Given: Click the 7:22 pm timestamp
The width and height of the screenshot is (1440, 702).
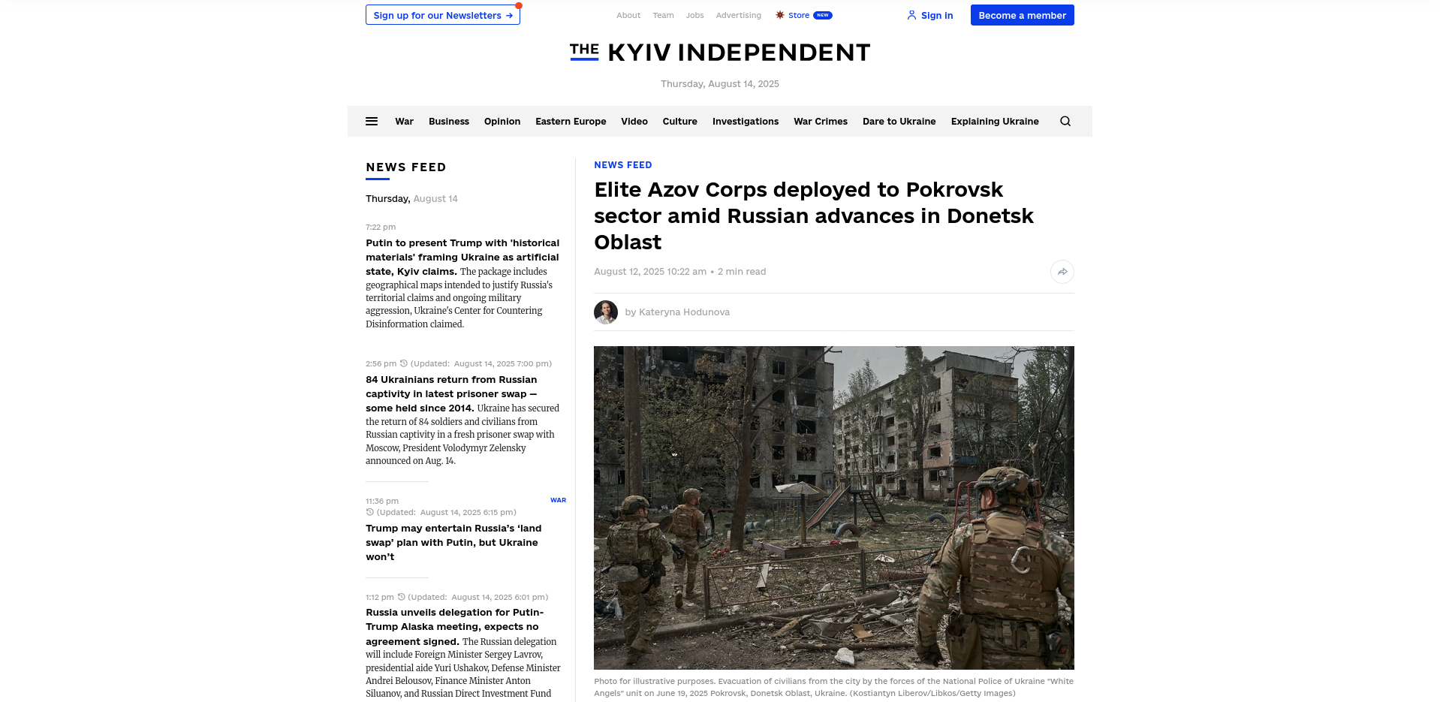Looking at the screenshot, I should point(381,227).
